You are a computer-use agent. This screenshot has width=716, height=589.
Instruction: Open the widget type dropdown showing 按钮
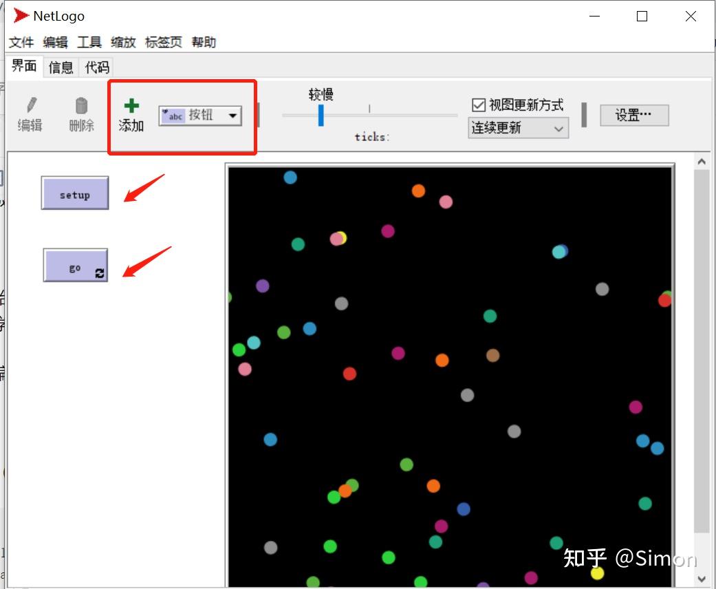point(234,116)
